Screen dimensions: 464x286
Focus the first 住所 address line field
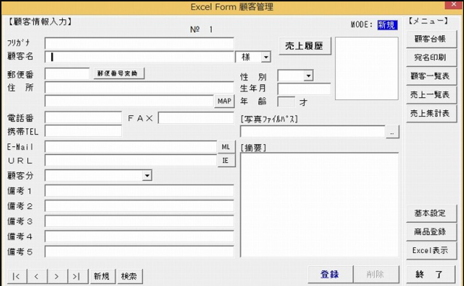pyautogui.click(x=139, y=87)
